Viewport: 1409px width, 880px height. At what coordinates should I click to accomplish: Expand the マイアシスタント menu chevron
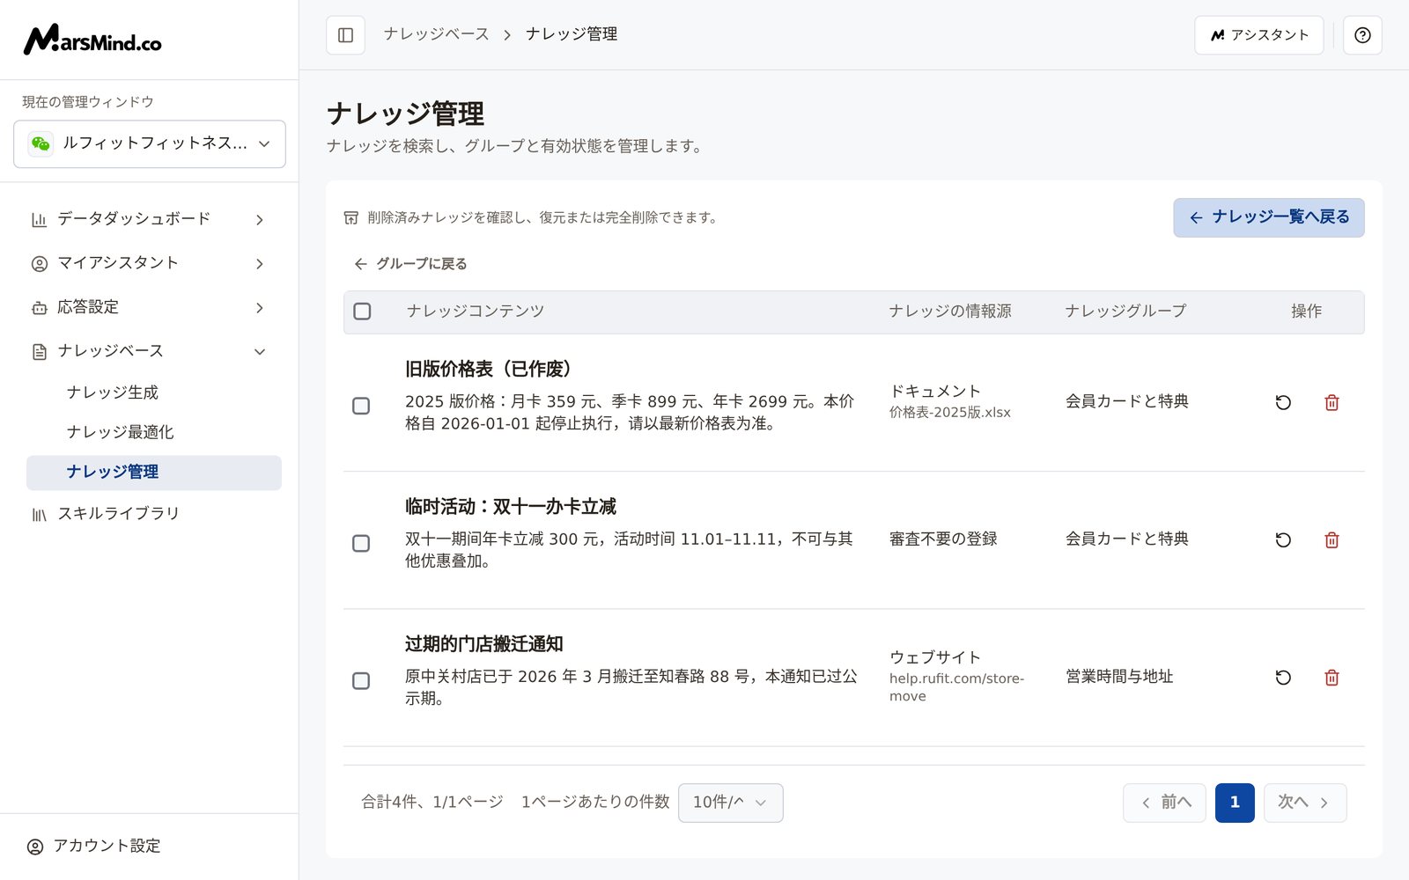click(260, 263)
